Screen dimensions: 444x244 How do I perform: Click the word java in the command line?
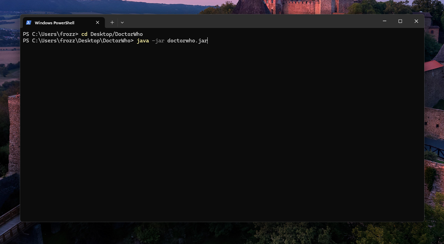coord(142,40)
